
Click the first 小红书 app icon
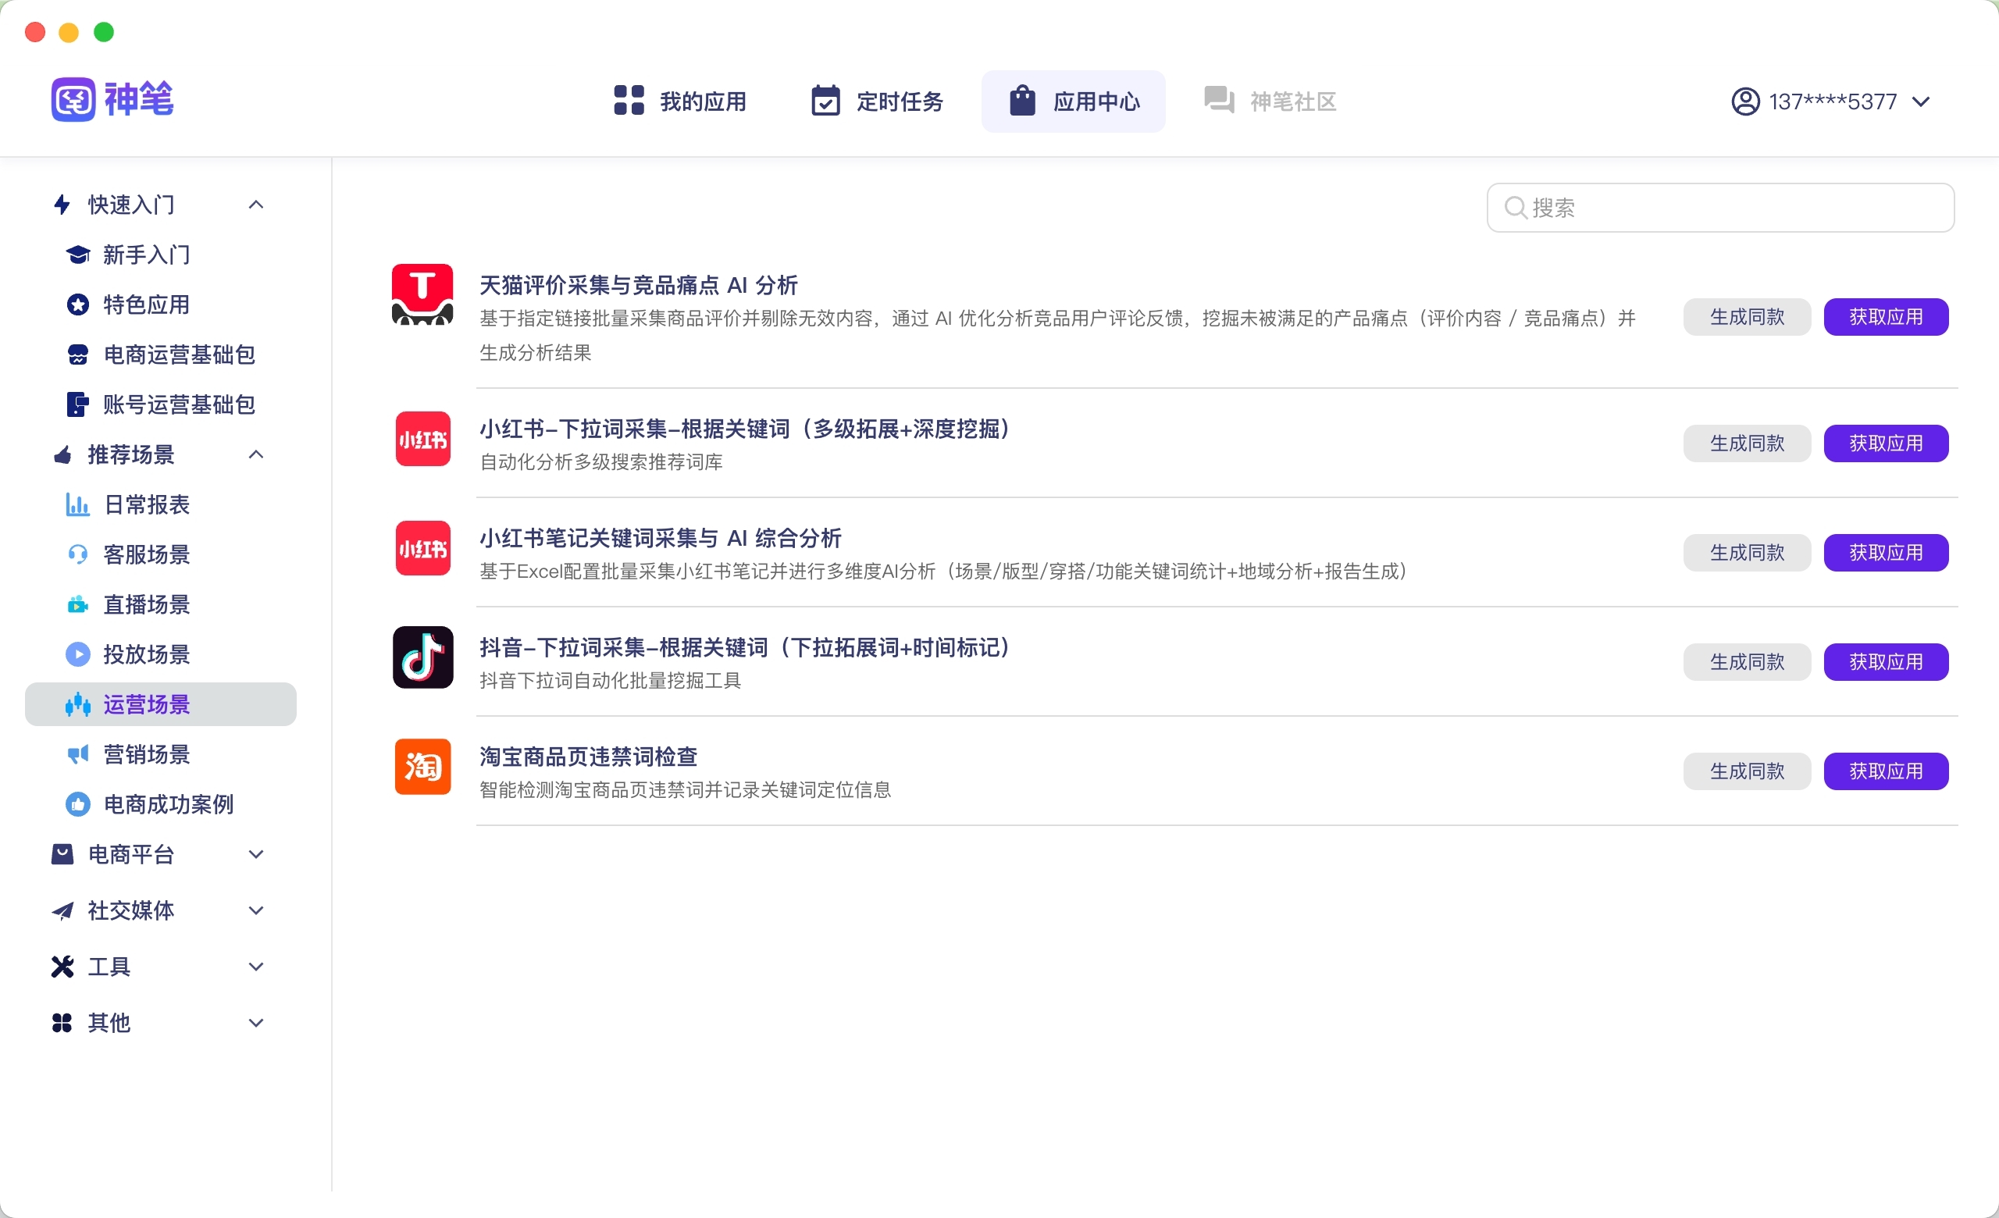click(x=422, y=439)
